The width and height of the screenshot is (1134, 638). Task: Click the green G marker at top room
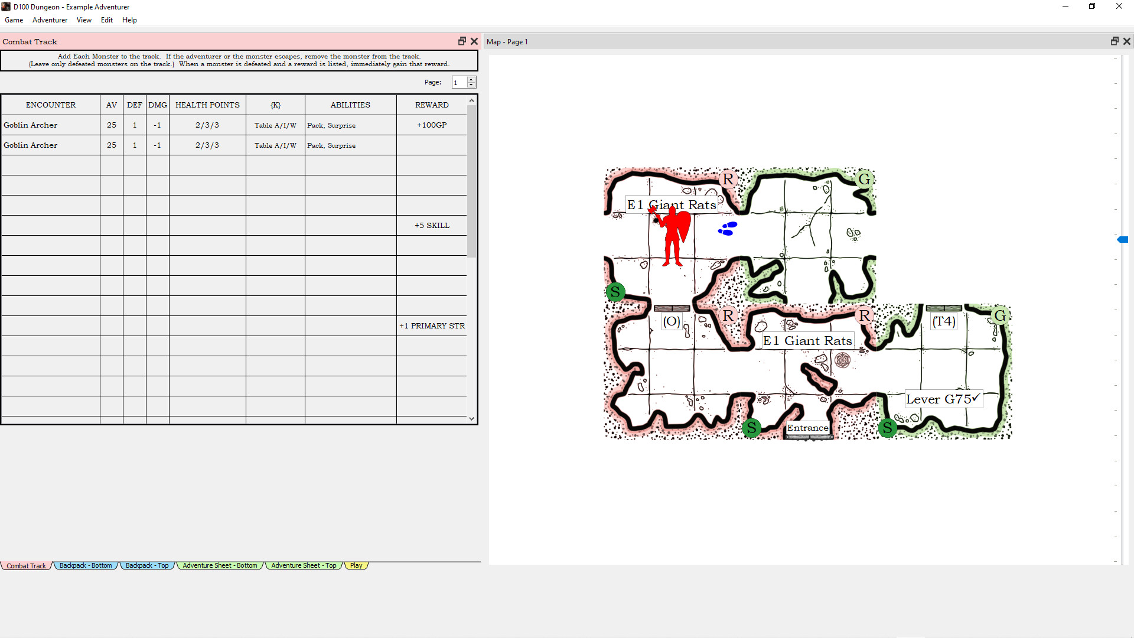(x=864, y=179)
